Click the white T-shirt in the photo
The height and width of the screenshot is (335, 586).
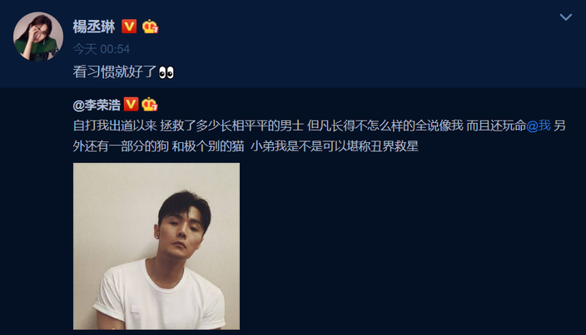coord(157,298)
